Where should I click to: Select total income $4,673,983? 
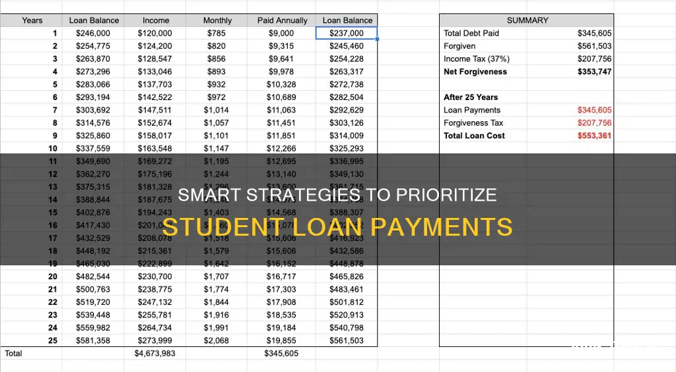point(154,354)
